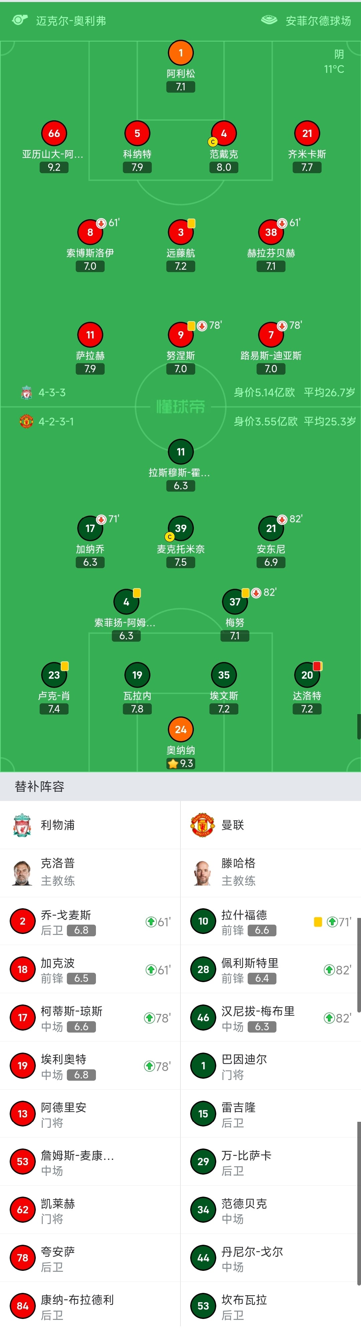Tap the stadium icon beside 安菲尔德球场
This screenshot has height=1341, width=361.
pyautogui.click(x=269, y=20)
